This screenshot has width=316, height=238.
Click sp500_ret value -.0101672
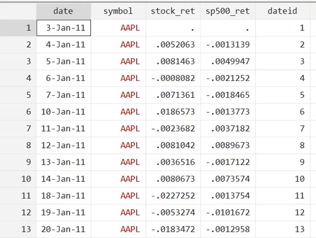(x=228, y=213)
